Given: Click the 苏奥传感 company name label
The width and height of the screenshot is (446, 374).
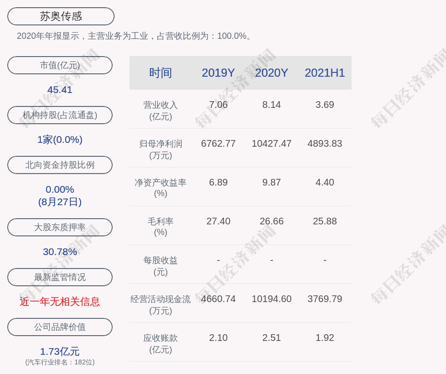Looking at the screenshot, I should (x=60, y=16).
